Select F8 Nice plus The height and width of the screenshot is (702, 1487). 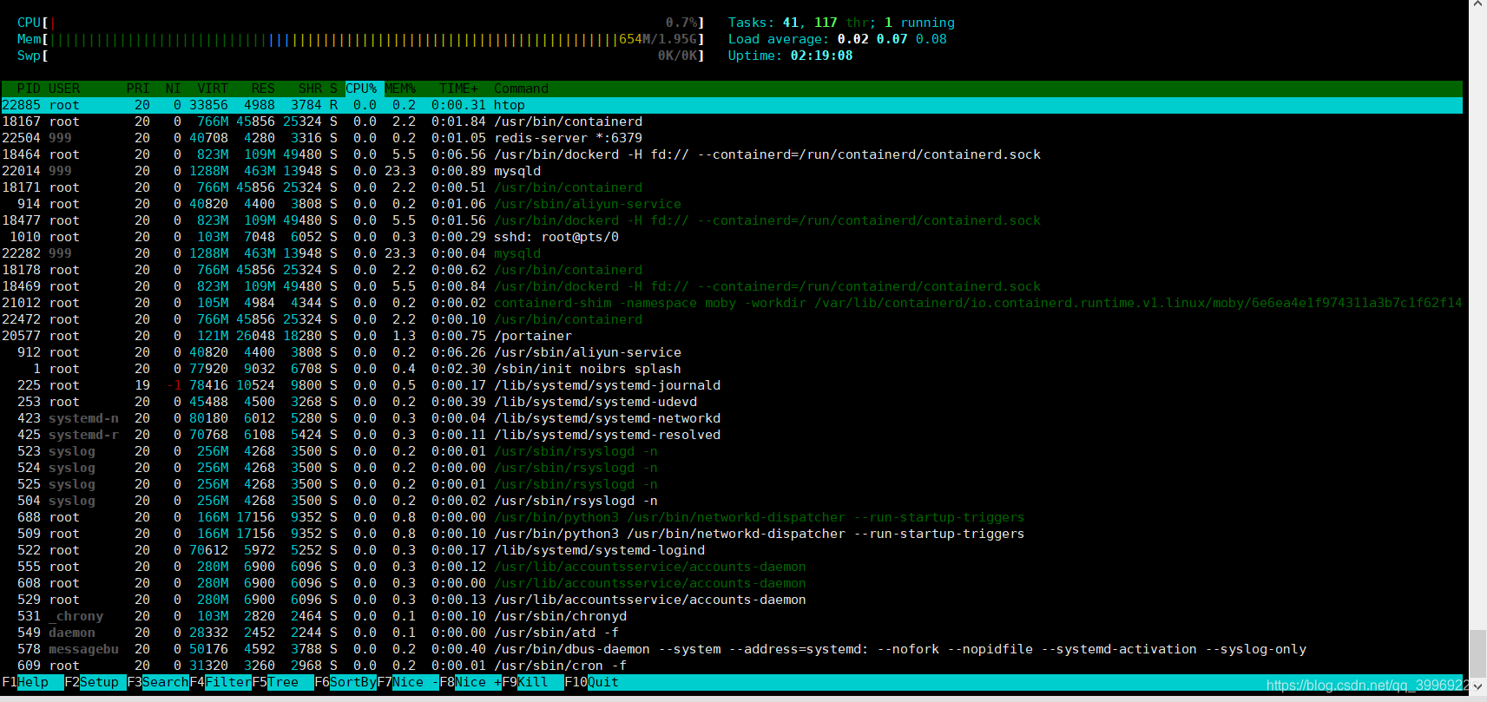point(470,682)
